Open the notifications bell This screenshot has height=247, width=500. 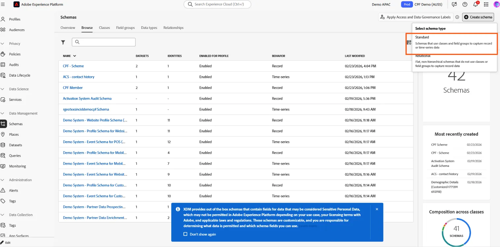475,5
